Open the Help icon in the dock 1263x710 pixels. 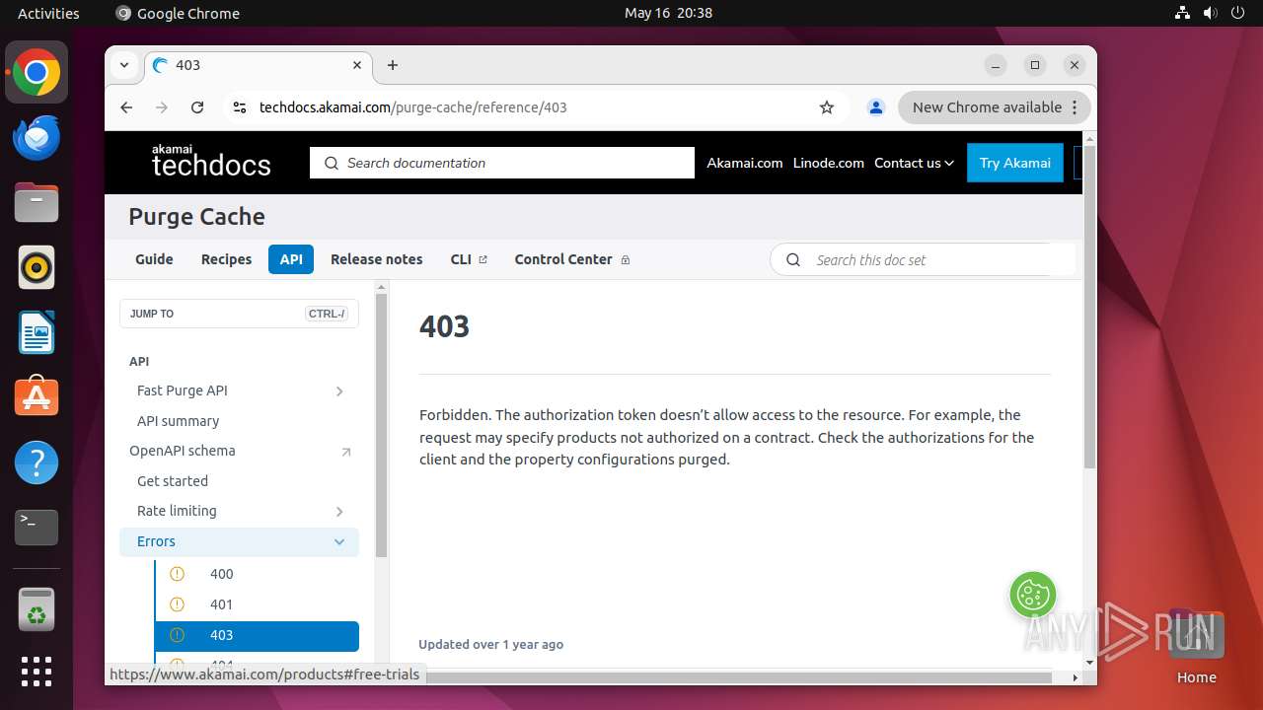[37, 462]
